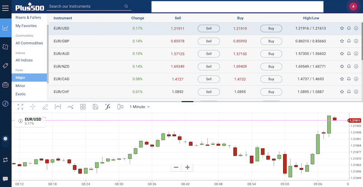Select the Exotic forex category
Viewport: 363px width, 187px height.
click(20, 94)
